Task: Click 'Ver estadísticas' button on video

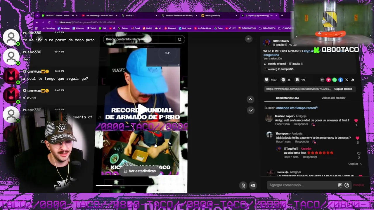Action: click(140, 171)
